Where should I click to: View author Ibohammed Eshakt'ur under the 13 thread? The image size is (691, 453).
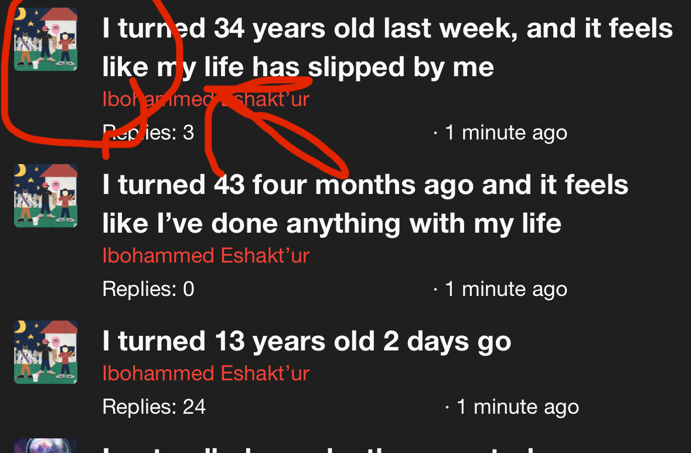pos(205,373)
